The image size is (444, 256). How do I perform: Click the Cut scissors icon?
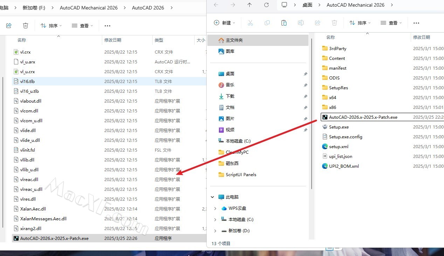250,23
